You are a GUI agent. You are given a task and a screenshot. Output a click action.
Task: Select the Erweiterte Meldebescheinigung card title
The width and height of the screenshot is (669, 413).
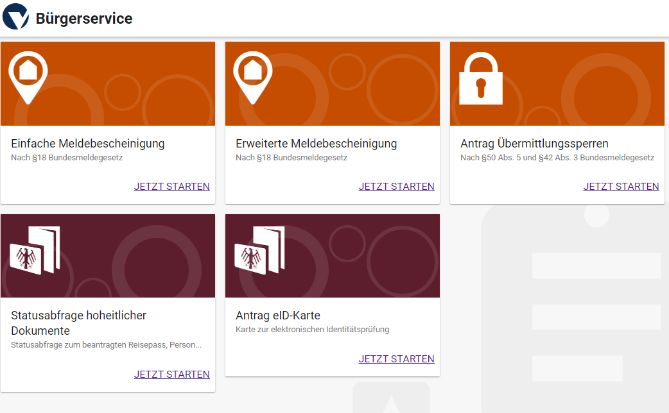(317, 144)
